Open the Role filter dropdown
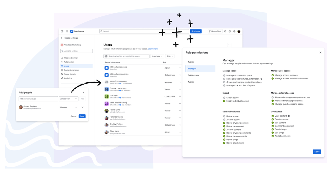335x176 pixels. 170,56
